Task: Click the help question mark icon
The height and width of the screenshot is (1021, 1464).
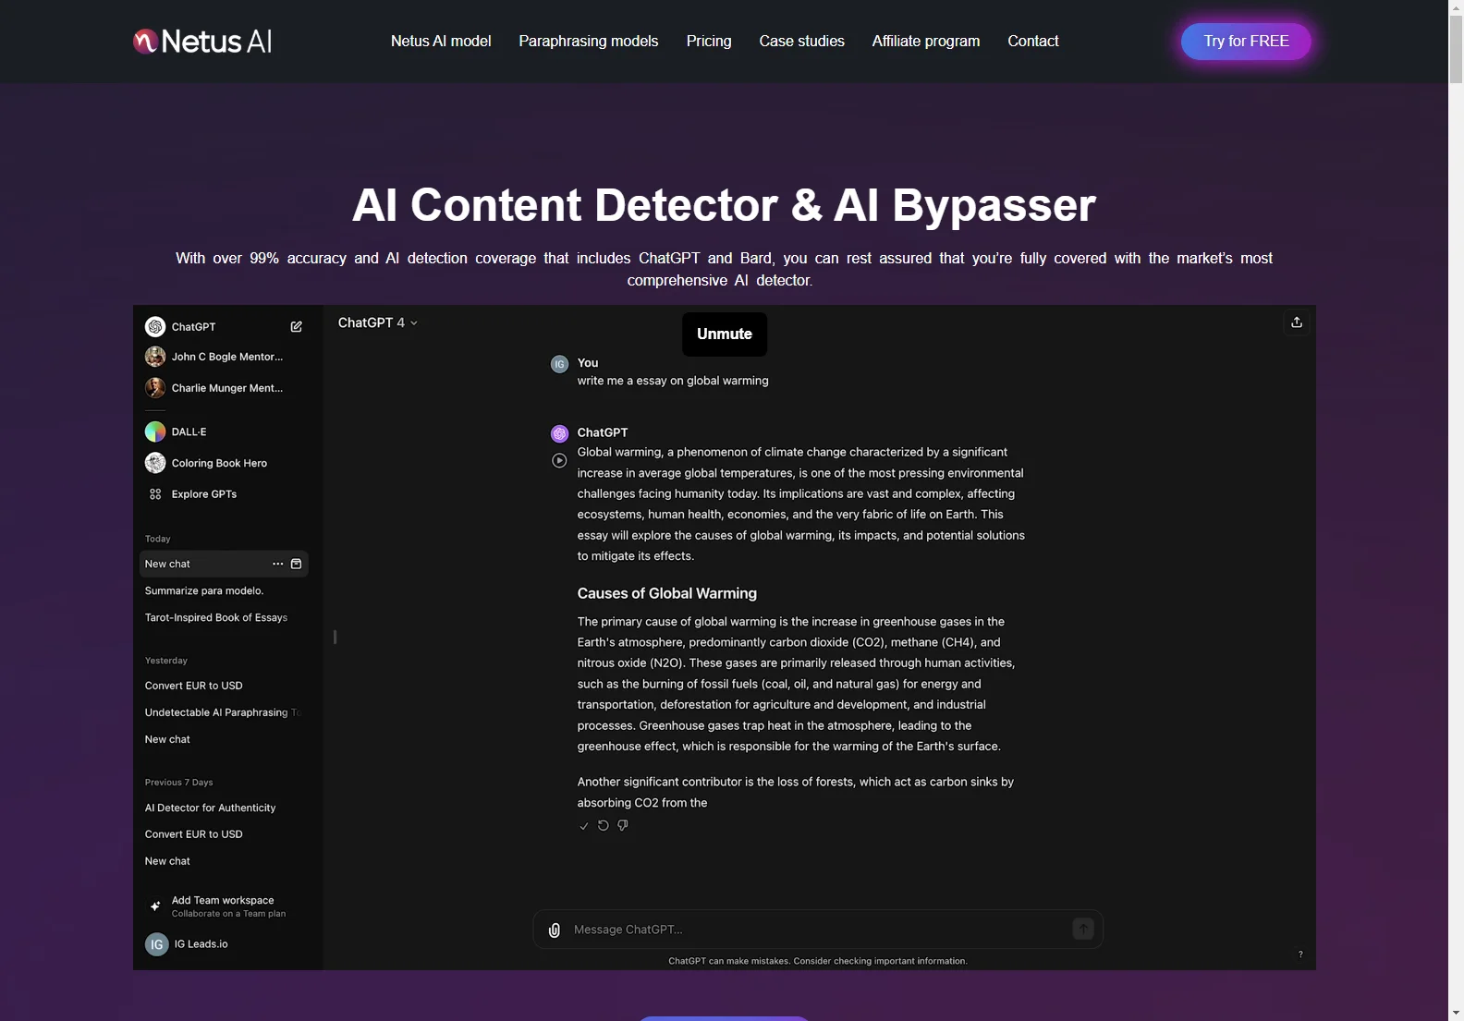Action: (x=1300, y=954)
